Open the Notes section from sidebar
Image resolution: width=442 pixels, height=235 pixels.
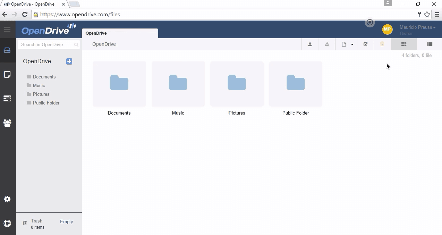click(x=7, y=74)
